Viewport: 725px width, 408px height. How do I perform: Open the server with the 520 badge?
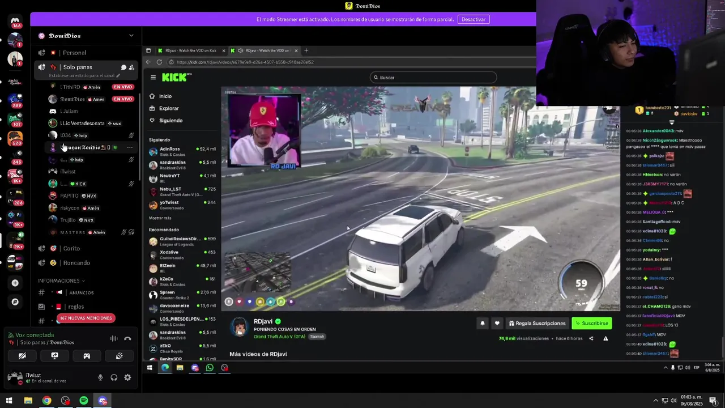15,138
